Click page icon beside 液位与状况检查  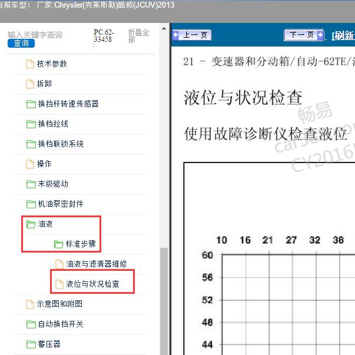click(59, 284)
